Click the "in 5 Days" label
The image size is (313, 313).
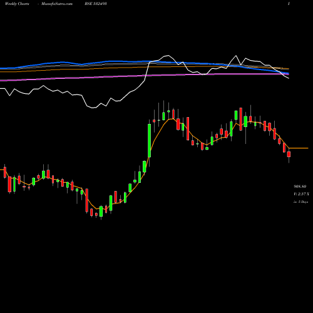click(301, 202)
